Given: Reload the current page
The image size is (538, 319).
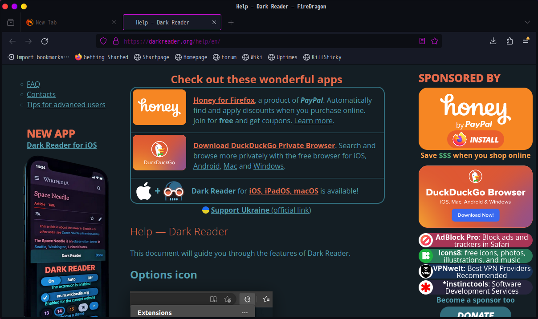Looking at the screenshot, I should pos(45,41).
